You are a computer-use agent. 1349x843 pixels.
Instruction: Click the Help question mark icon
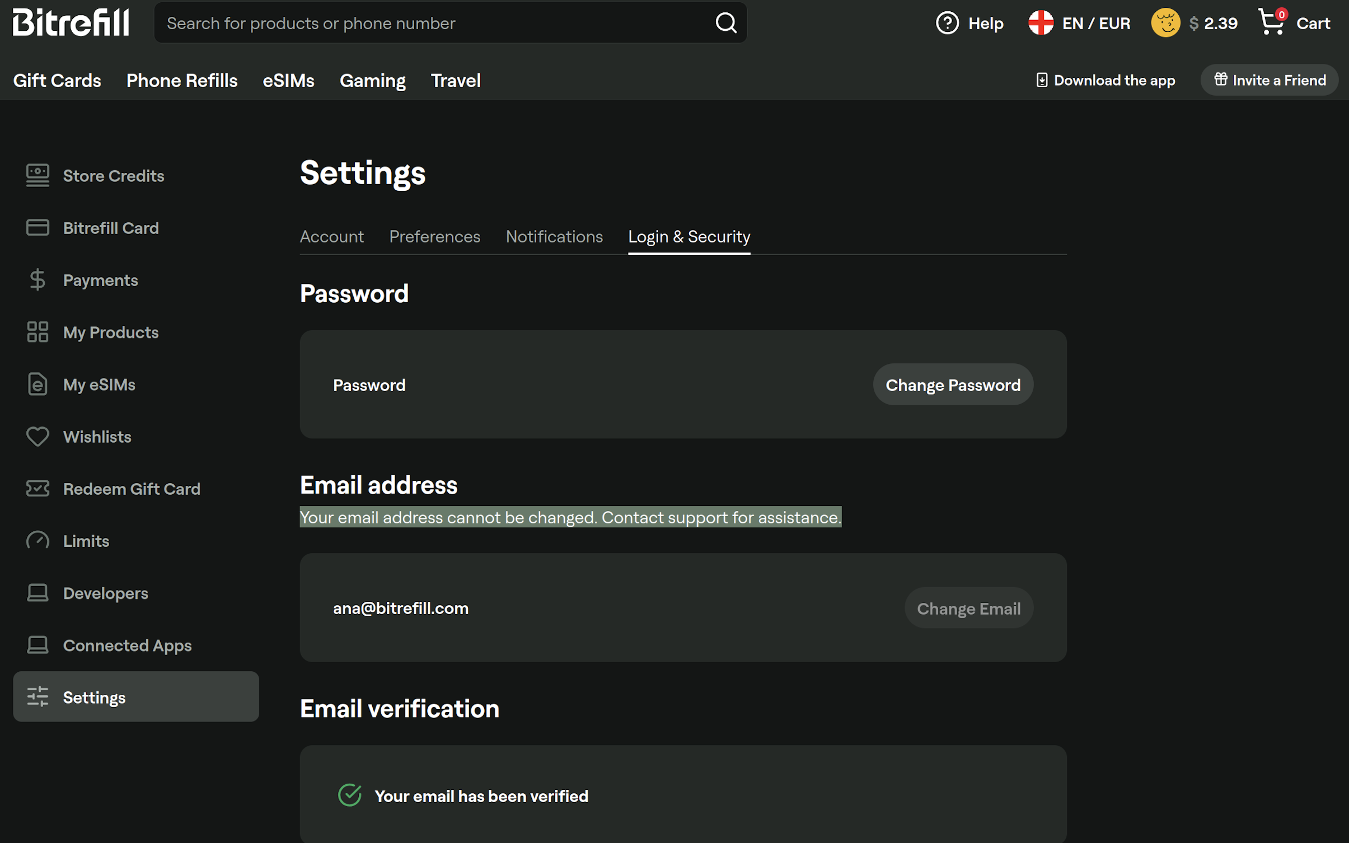947,23
